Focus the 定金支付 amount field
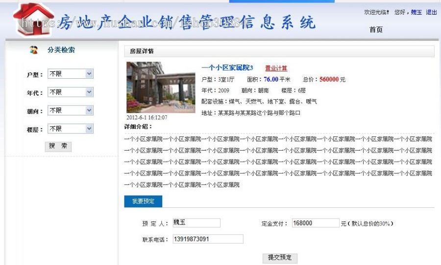The image size is (441, 265). [316, 223]
